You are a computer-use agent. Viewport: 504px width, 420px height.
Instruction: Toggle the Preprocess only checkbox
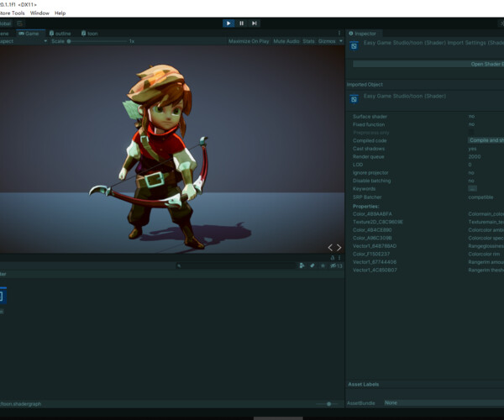[471, 133]
